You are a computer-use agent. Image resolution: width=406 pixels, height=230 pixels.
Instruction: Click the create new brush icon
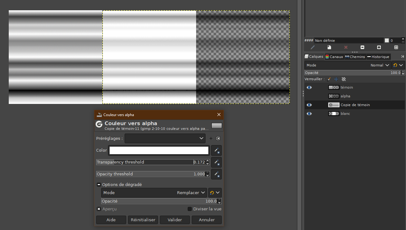(x=329, y=47)
